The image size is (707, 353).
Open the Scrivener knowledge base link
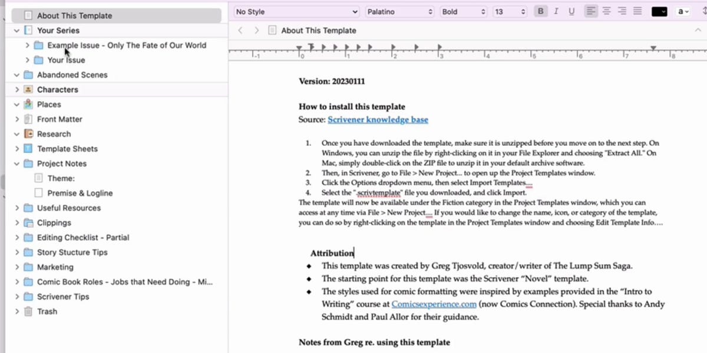(x=378, y=119)
